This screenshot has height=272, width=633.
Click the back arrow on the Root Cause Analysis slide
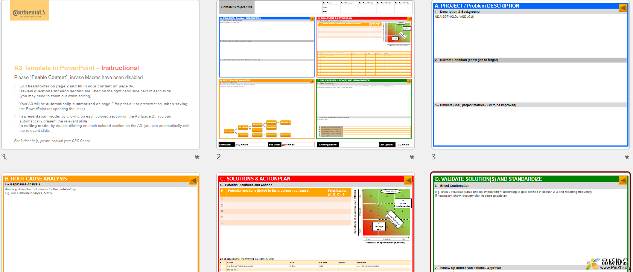(x=193, y=180)
